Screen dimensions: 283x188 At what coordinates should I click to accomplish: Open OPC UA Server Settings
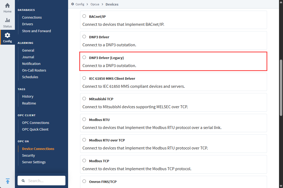[34, 162]
